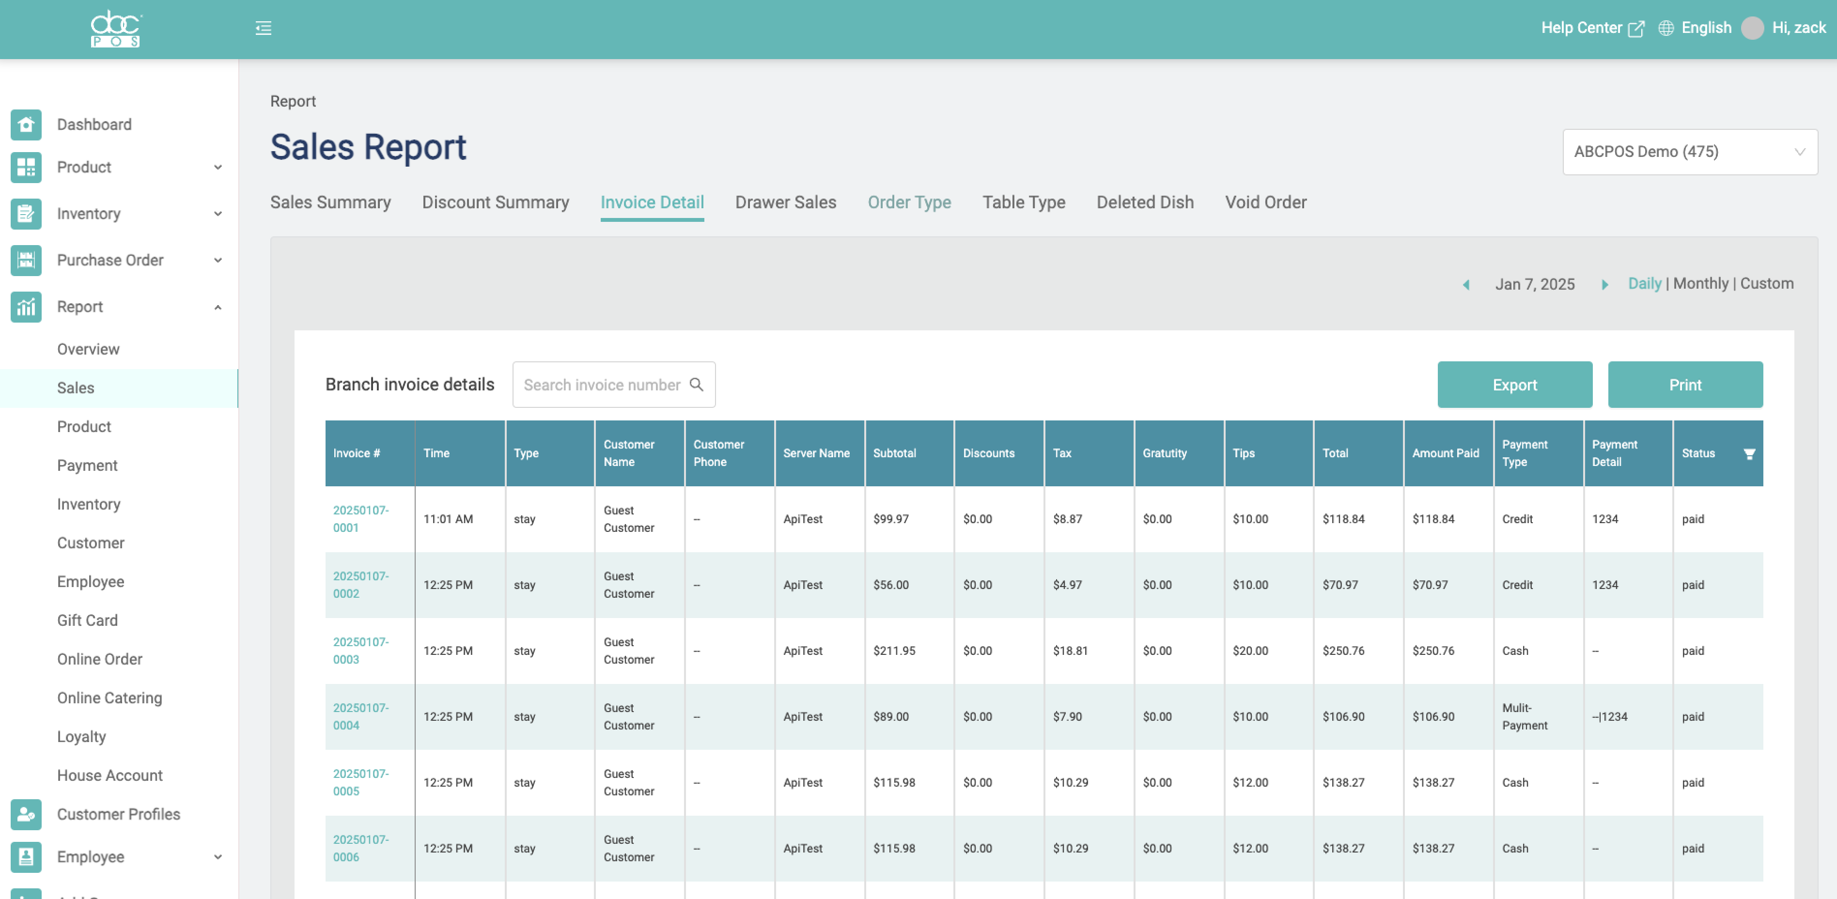This screenshot has width=1837, height=899.
Task: Go to next day with right arrow
Action: click(1604, 284)
